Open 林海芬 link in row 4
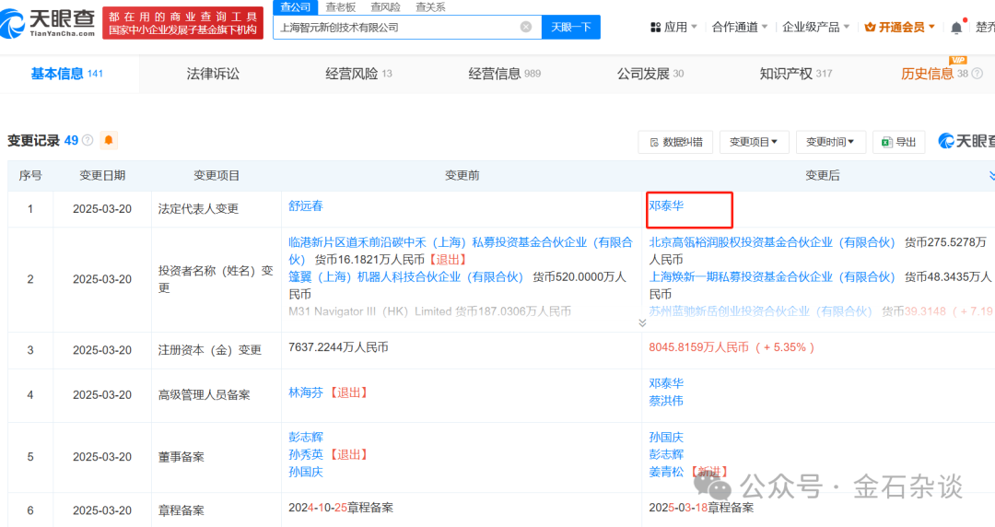 pos(306,392)
